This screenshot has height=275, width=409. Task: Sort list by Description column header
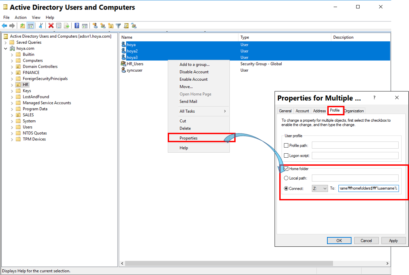(361, 37)
